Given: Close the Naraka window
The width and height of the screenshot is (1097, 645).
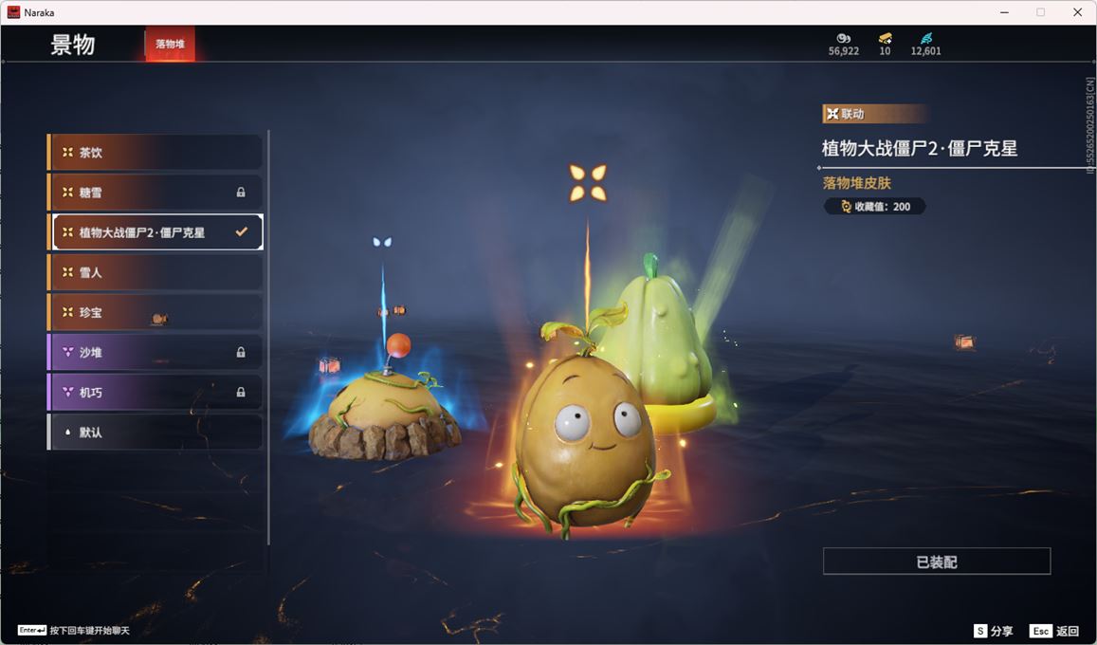Looking at the screenshot, I should pos(1077,12).
